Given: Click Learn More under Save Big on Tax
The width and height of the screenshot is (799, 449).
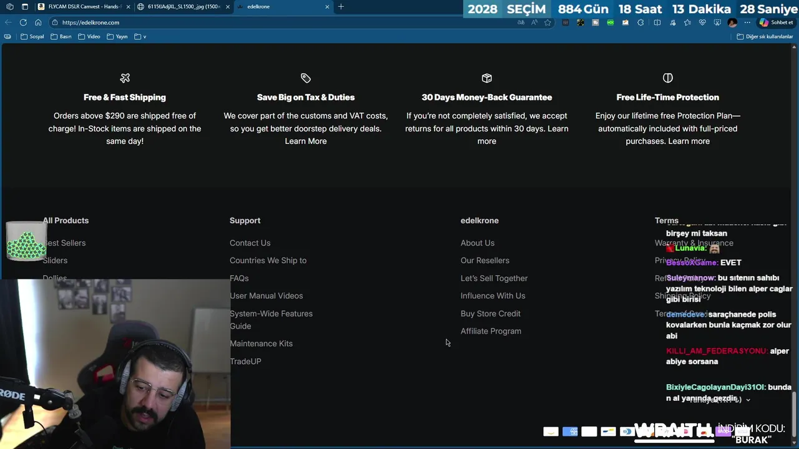Looking at the screenshot, I should point(306,141).
